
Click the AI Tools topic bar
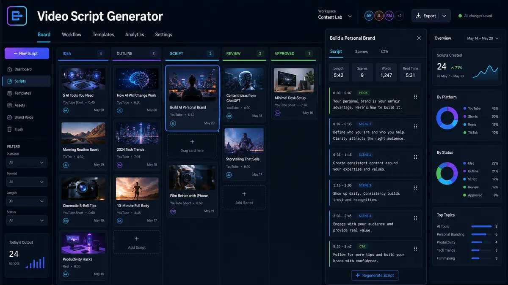click(481, 226)
